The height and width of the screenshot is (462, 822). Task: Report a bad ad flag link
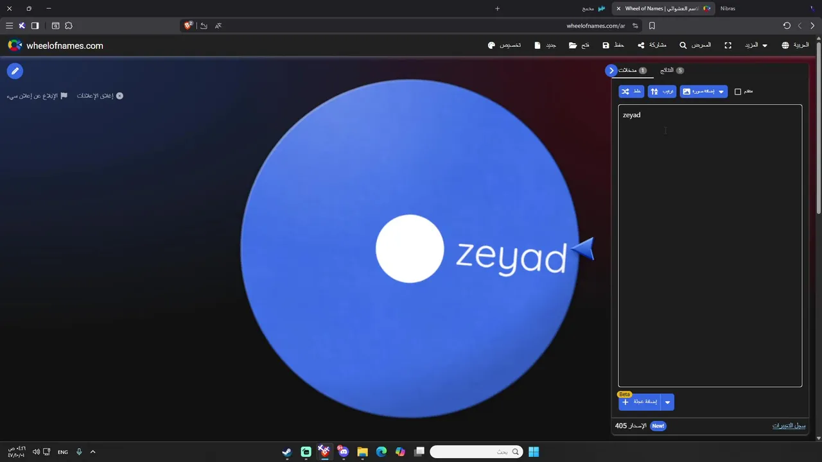pyautogui.click(x=37, y=96)
